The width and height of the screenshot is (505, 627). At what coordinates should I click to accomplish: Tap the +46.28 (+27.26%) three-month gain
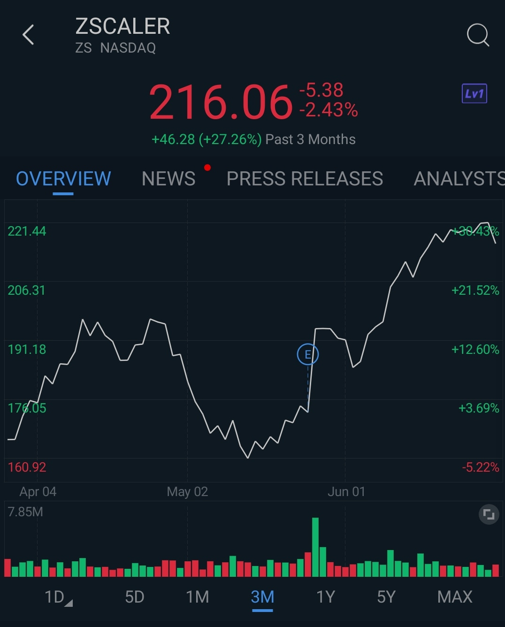tap(207, 139)
